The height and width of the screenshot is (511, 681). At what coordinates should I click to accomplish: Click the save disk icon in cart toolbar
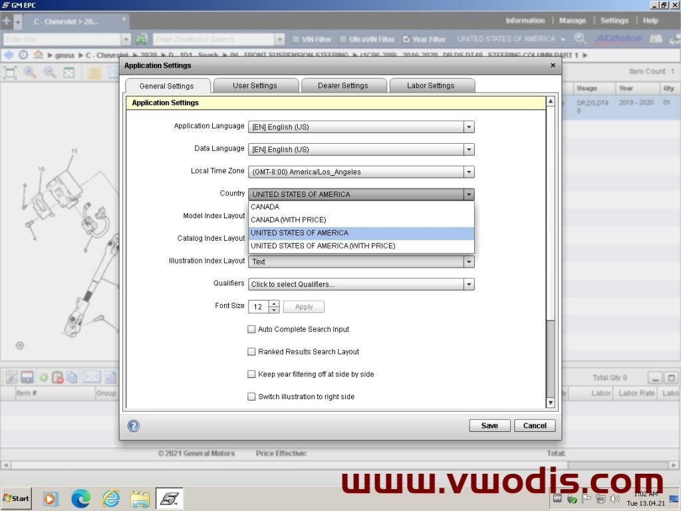click(27, 377)
